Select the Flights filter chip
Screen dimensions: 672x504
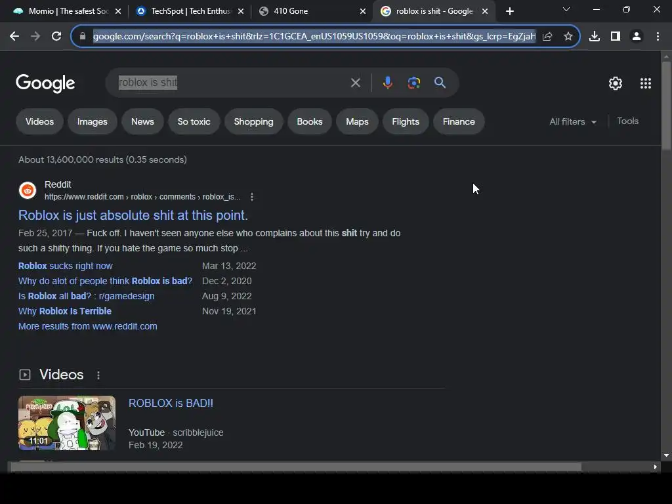406,121
